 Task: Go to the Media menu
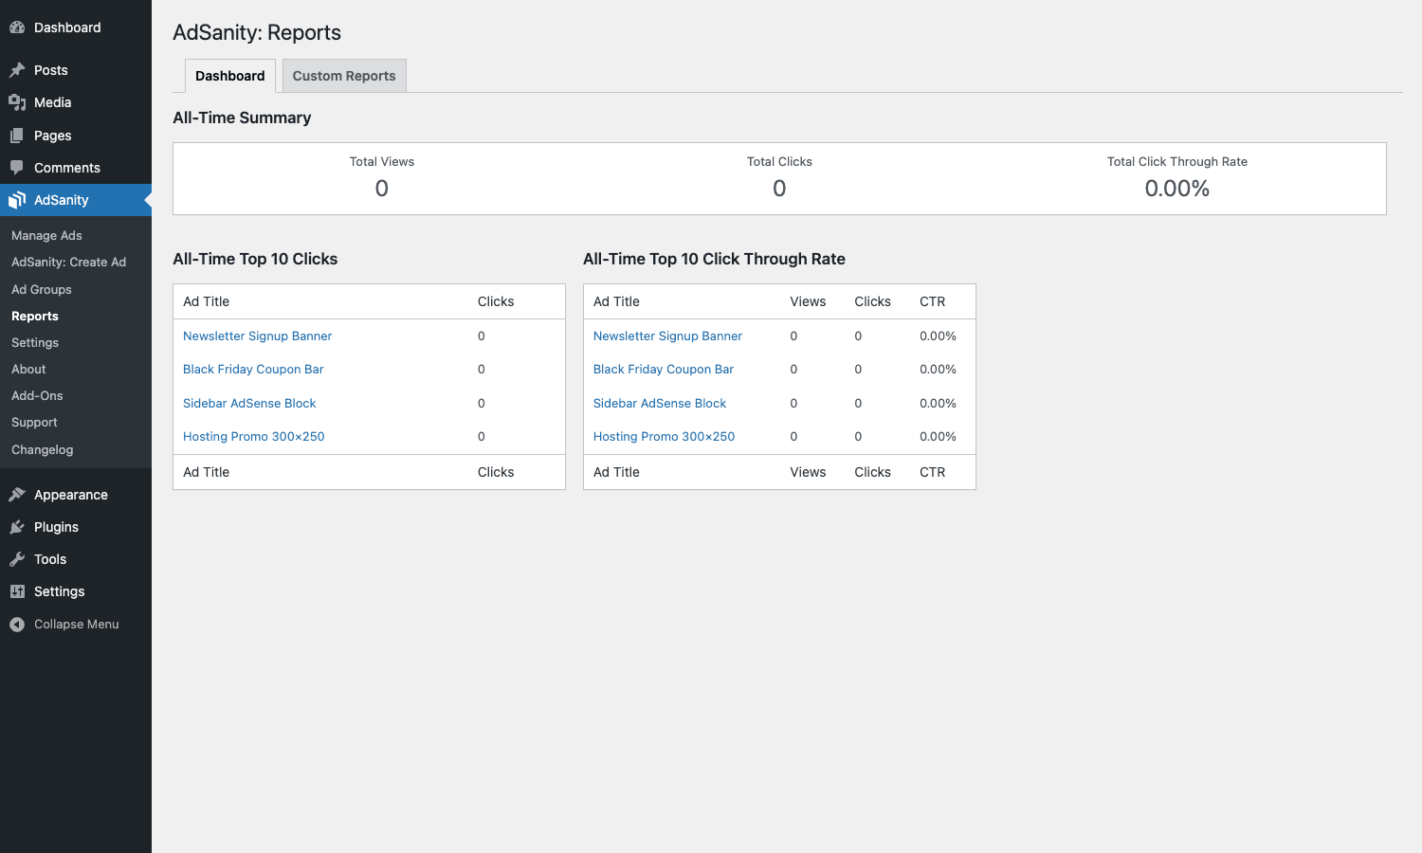(53, 102)
